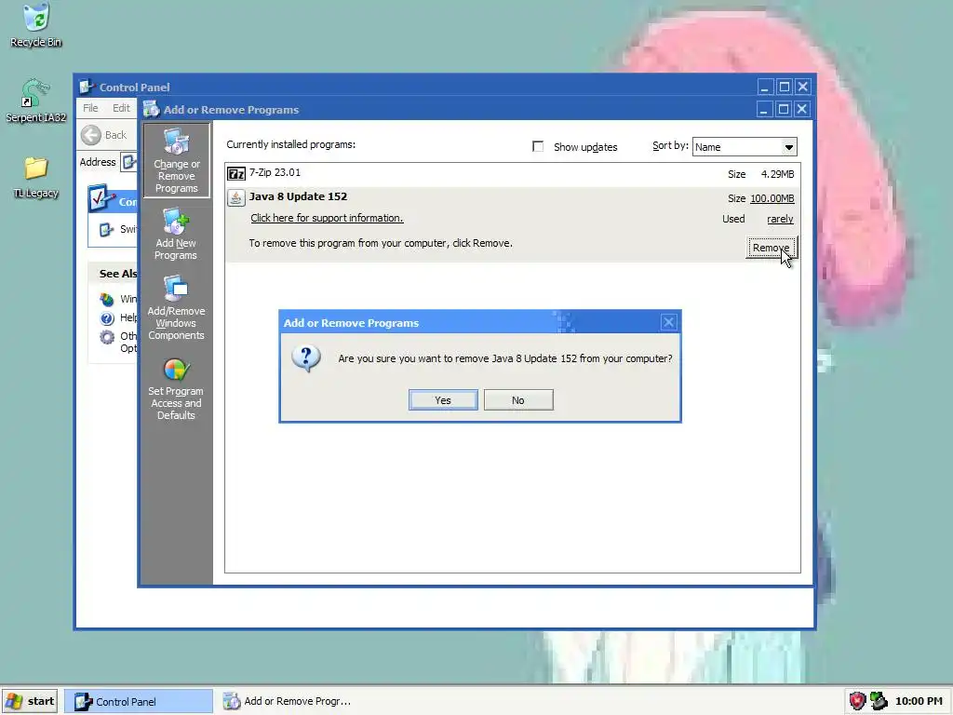Click 4.29MB size of 7-Zip
953x715 pixels.
(x=777, y=174)
